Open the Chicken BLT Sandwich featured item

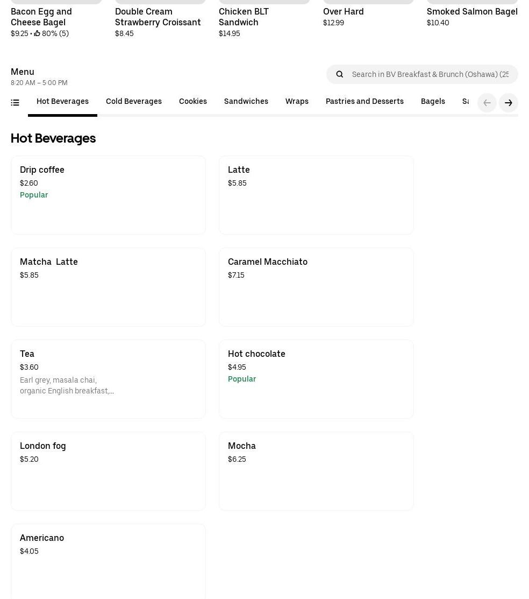click(x=244, y=17)
